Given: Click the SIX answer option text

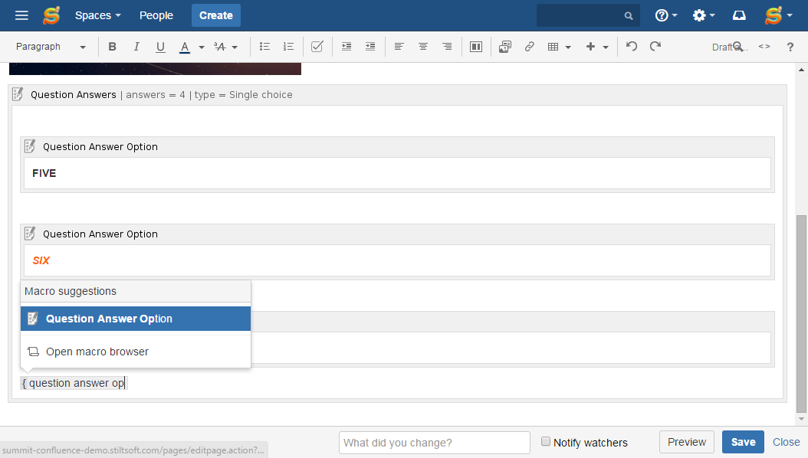Looking at the screenshot, I should pyautogui.click(x=41, y=260).
